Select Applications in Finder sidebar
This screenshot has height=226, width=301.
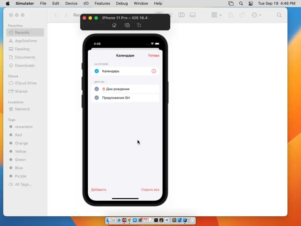(x=25, y=41)
